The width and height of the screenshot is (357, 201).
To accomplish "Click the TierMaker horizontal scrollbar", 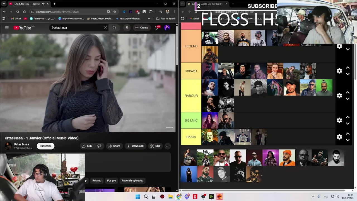I will pyautogui.click(x=263, y=191).
